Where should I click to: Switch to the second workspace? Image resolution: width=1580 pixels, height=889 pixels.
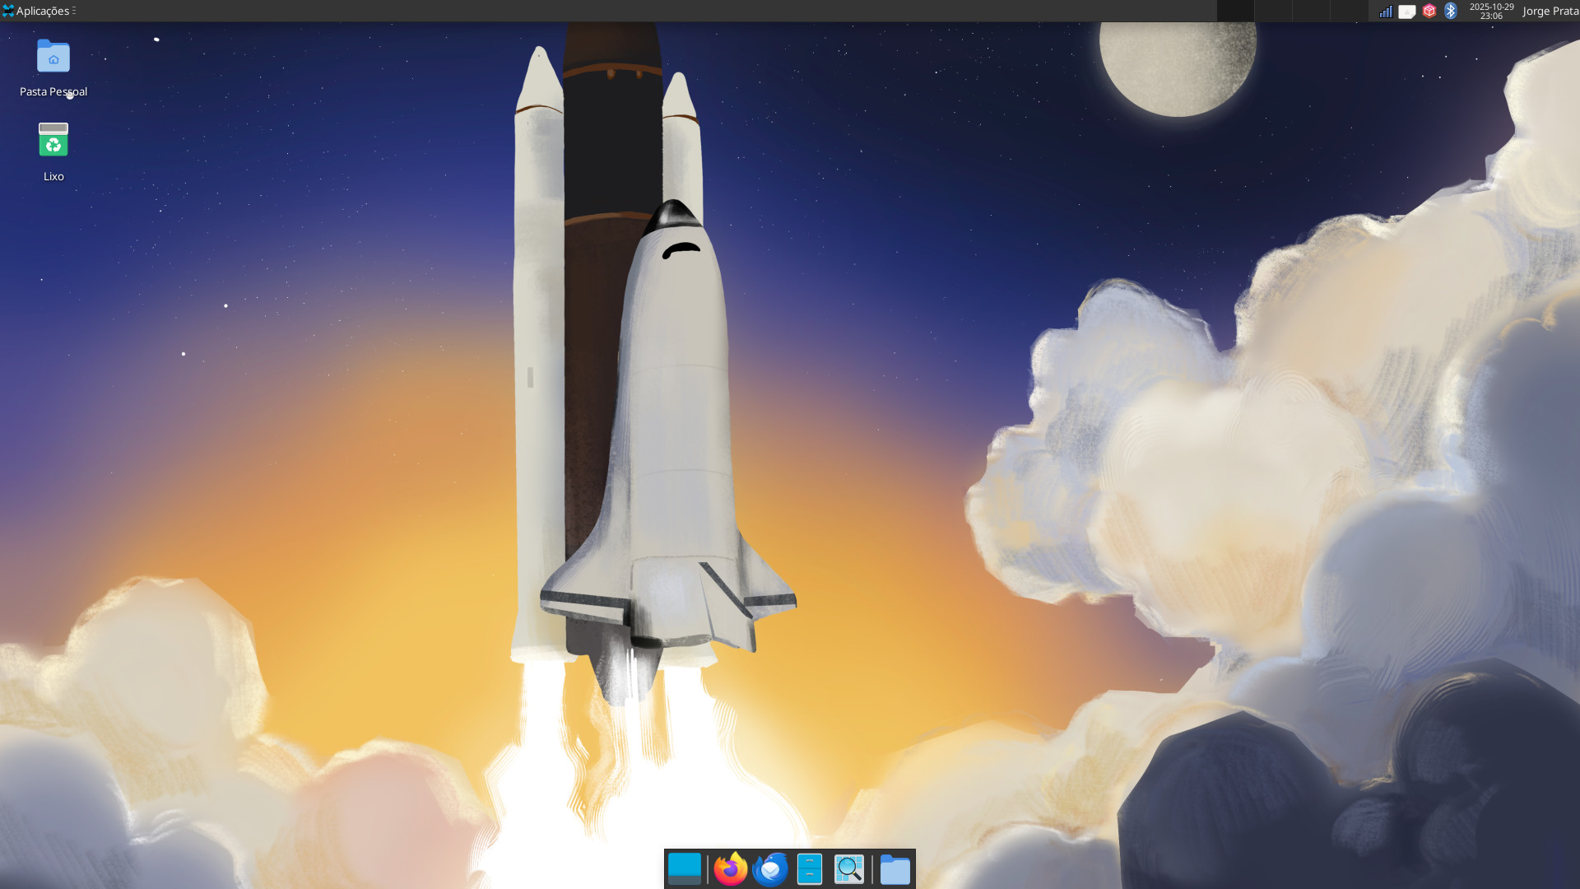(x=1273, y=11)
